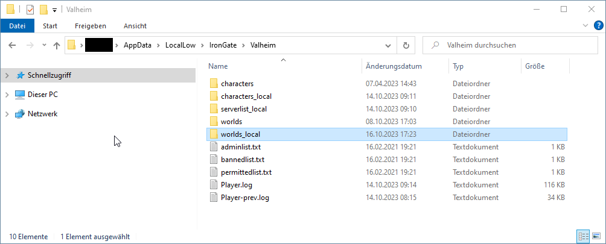Select Dieser PC in navigation pane
The width and height of the screenshot is (606, 244).
click(x=42, y=95)
